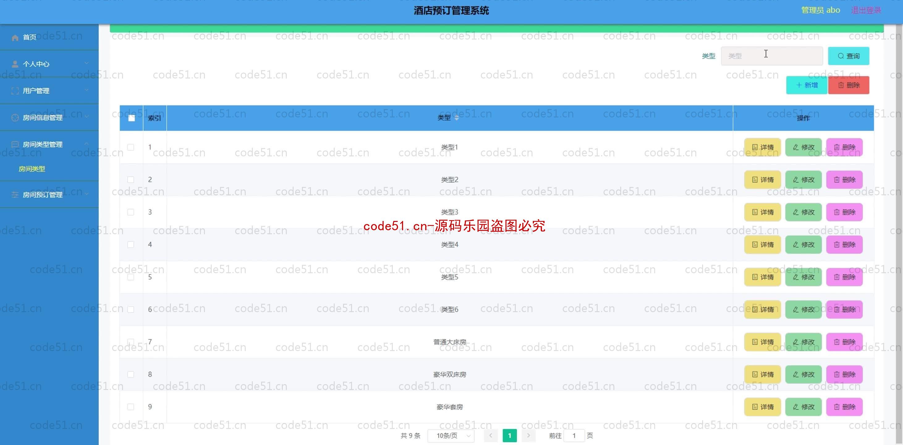Click the right-side vertical scrollbar
The height and width of the screenshot is (445, 903).
900,234
